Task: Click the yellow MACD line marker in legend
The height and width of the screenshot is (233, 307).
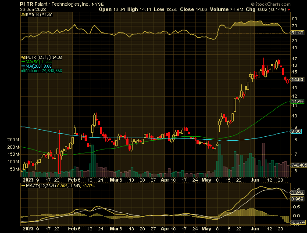Action: tap(23, 186)
